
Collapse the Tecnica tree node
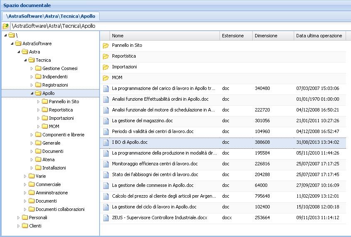[25, 60]
